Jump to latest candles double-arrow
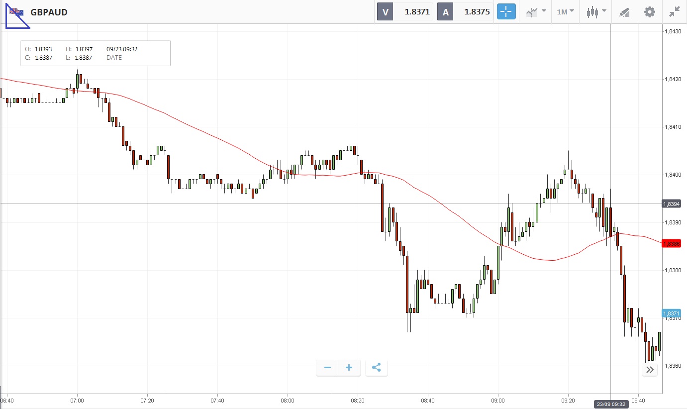Viewport: 687px width, 409px height. click(x=650, y=370)
